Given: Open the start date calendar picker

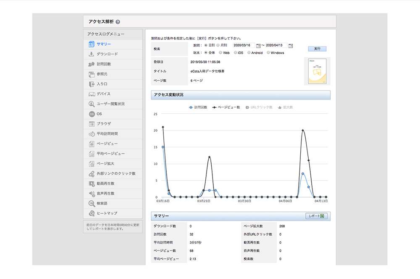Looking at the screenshot, I should click(x=258, y=45).
